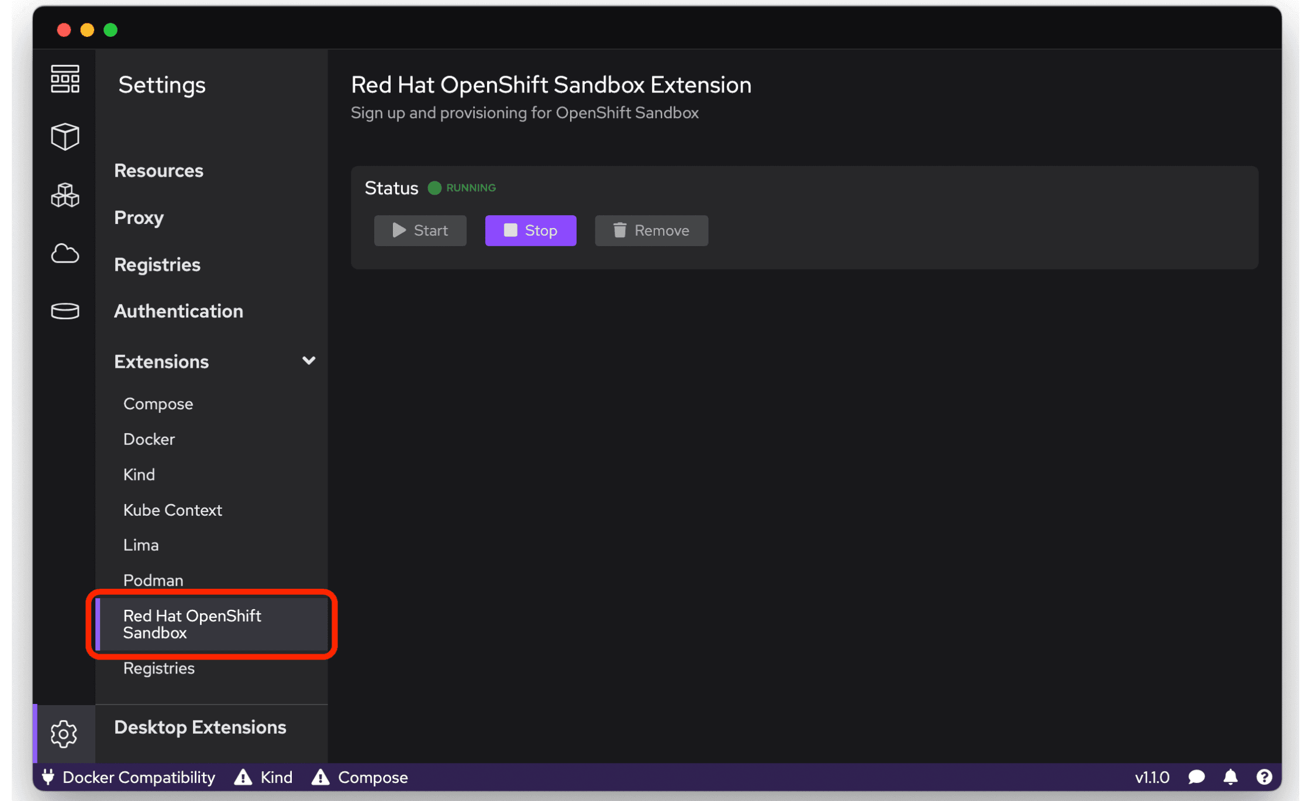This screenshot has height=801, width=1311.
Task: Click the macOS green zoom button
Action: click(x=111, y=30)
